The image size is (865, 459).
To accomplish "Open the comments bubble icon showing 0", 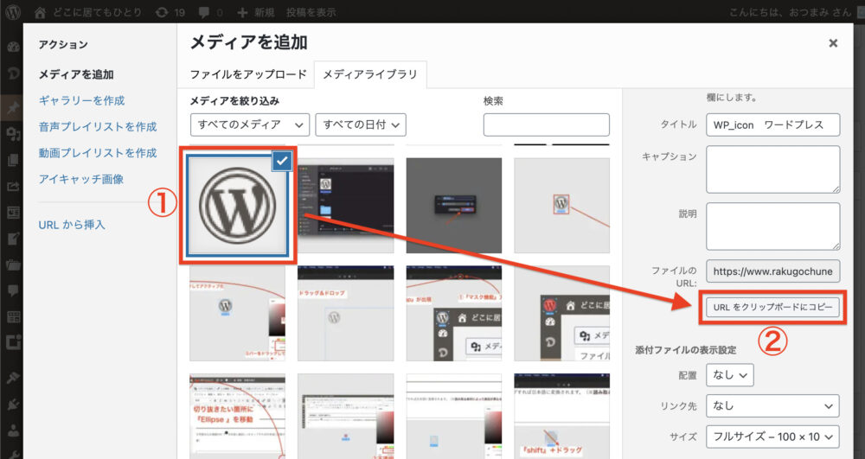I will (x=203, y=11).
